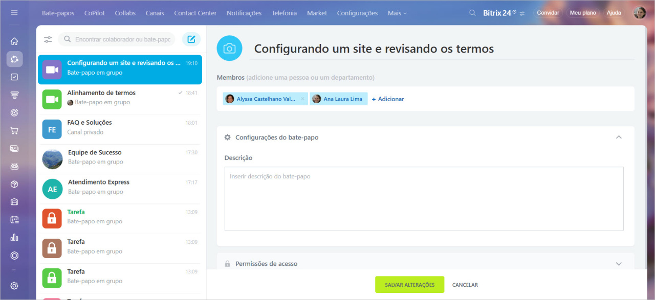
Task: Open the Meu plano button
Action: tap(583, 13)
